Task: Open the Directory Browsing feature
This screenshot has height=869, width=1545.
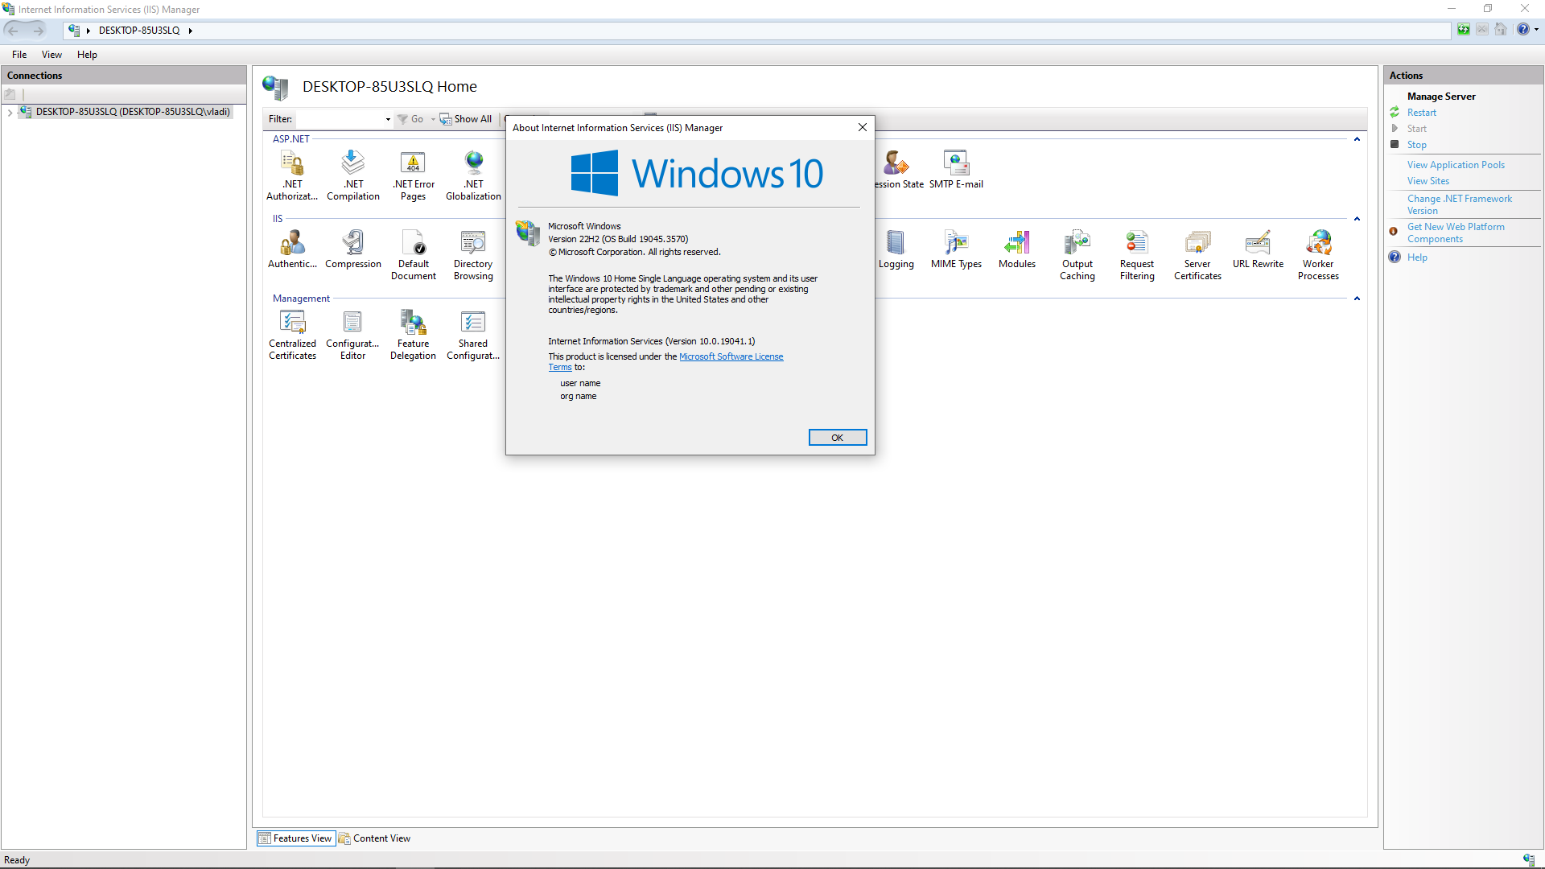Action: click(x=473, y=254)
